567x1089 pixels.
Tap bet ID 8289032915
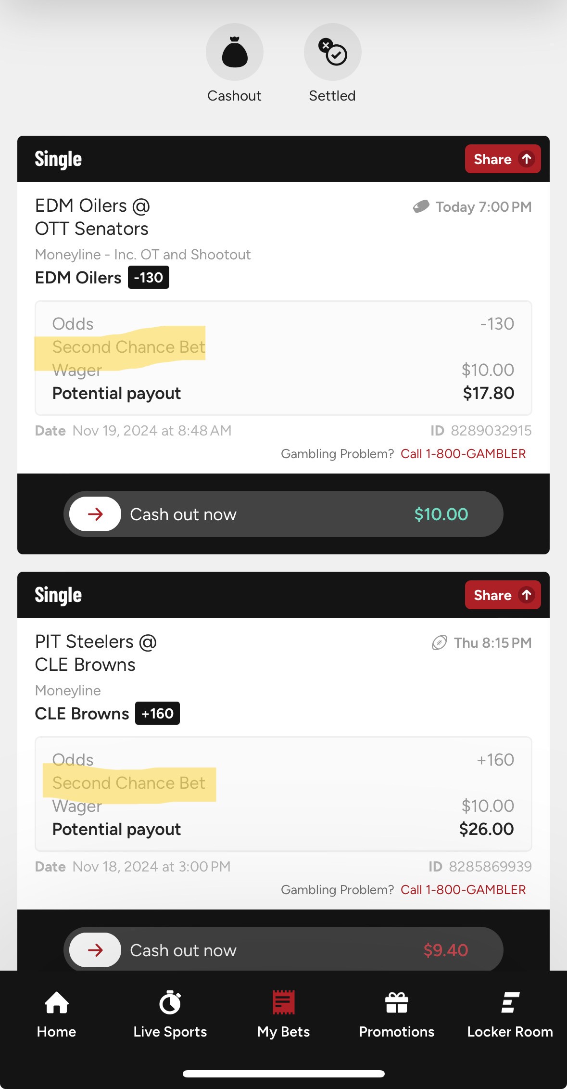click(491, 431)
